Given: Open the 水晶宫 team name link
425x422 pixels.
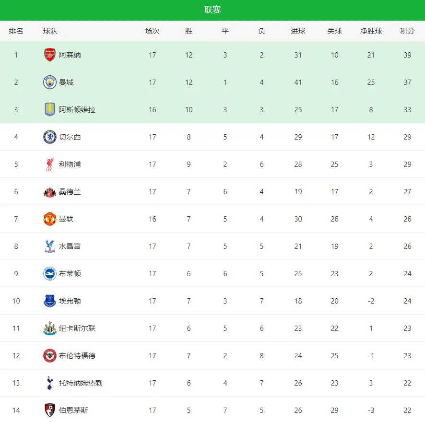Looking at the screenshot, I should coord(70,246).
